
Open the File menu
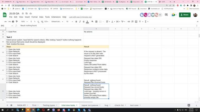click(11, 17)
